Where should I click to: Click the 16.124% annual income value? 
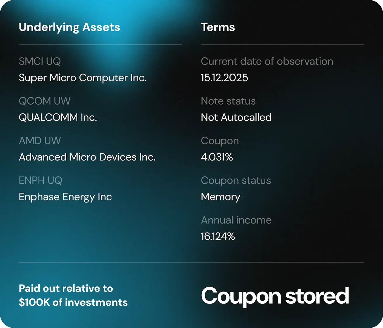tap(218, 236)
